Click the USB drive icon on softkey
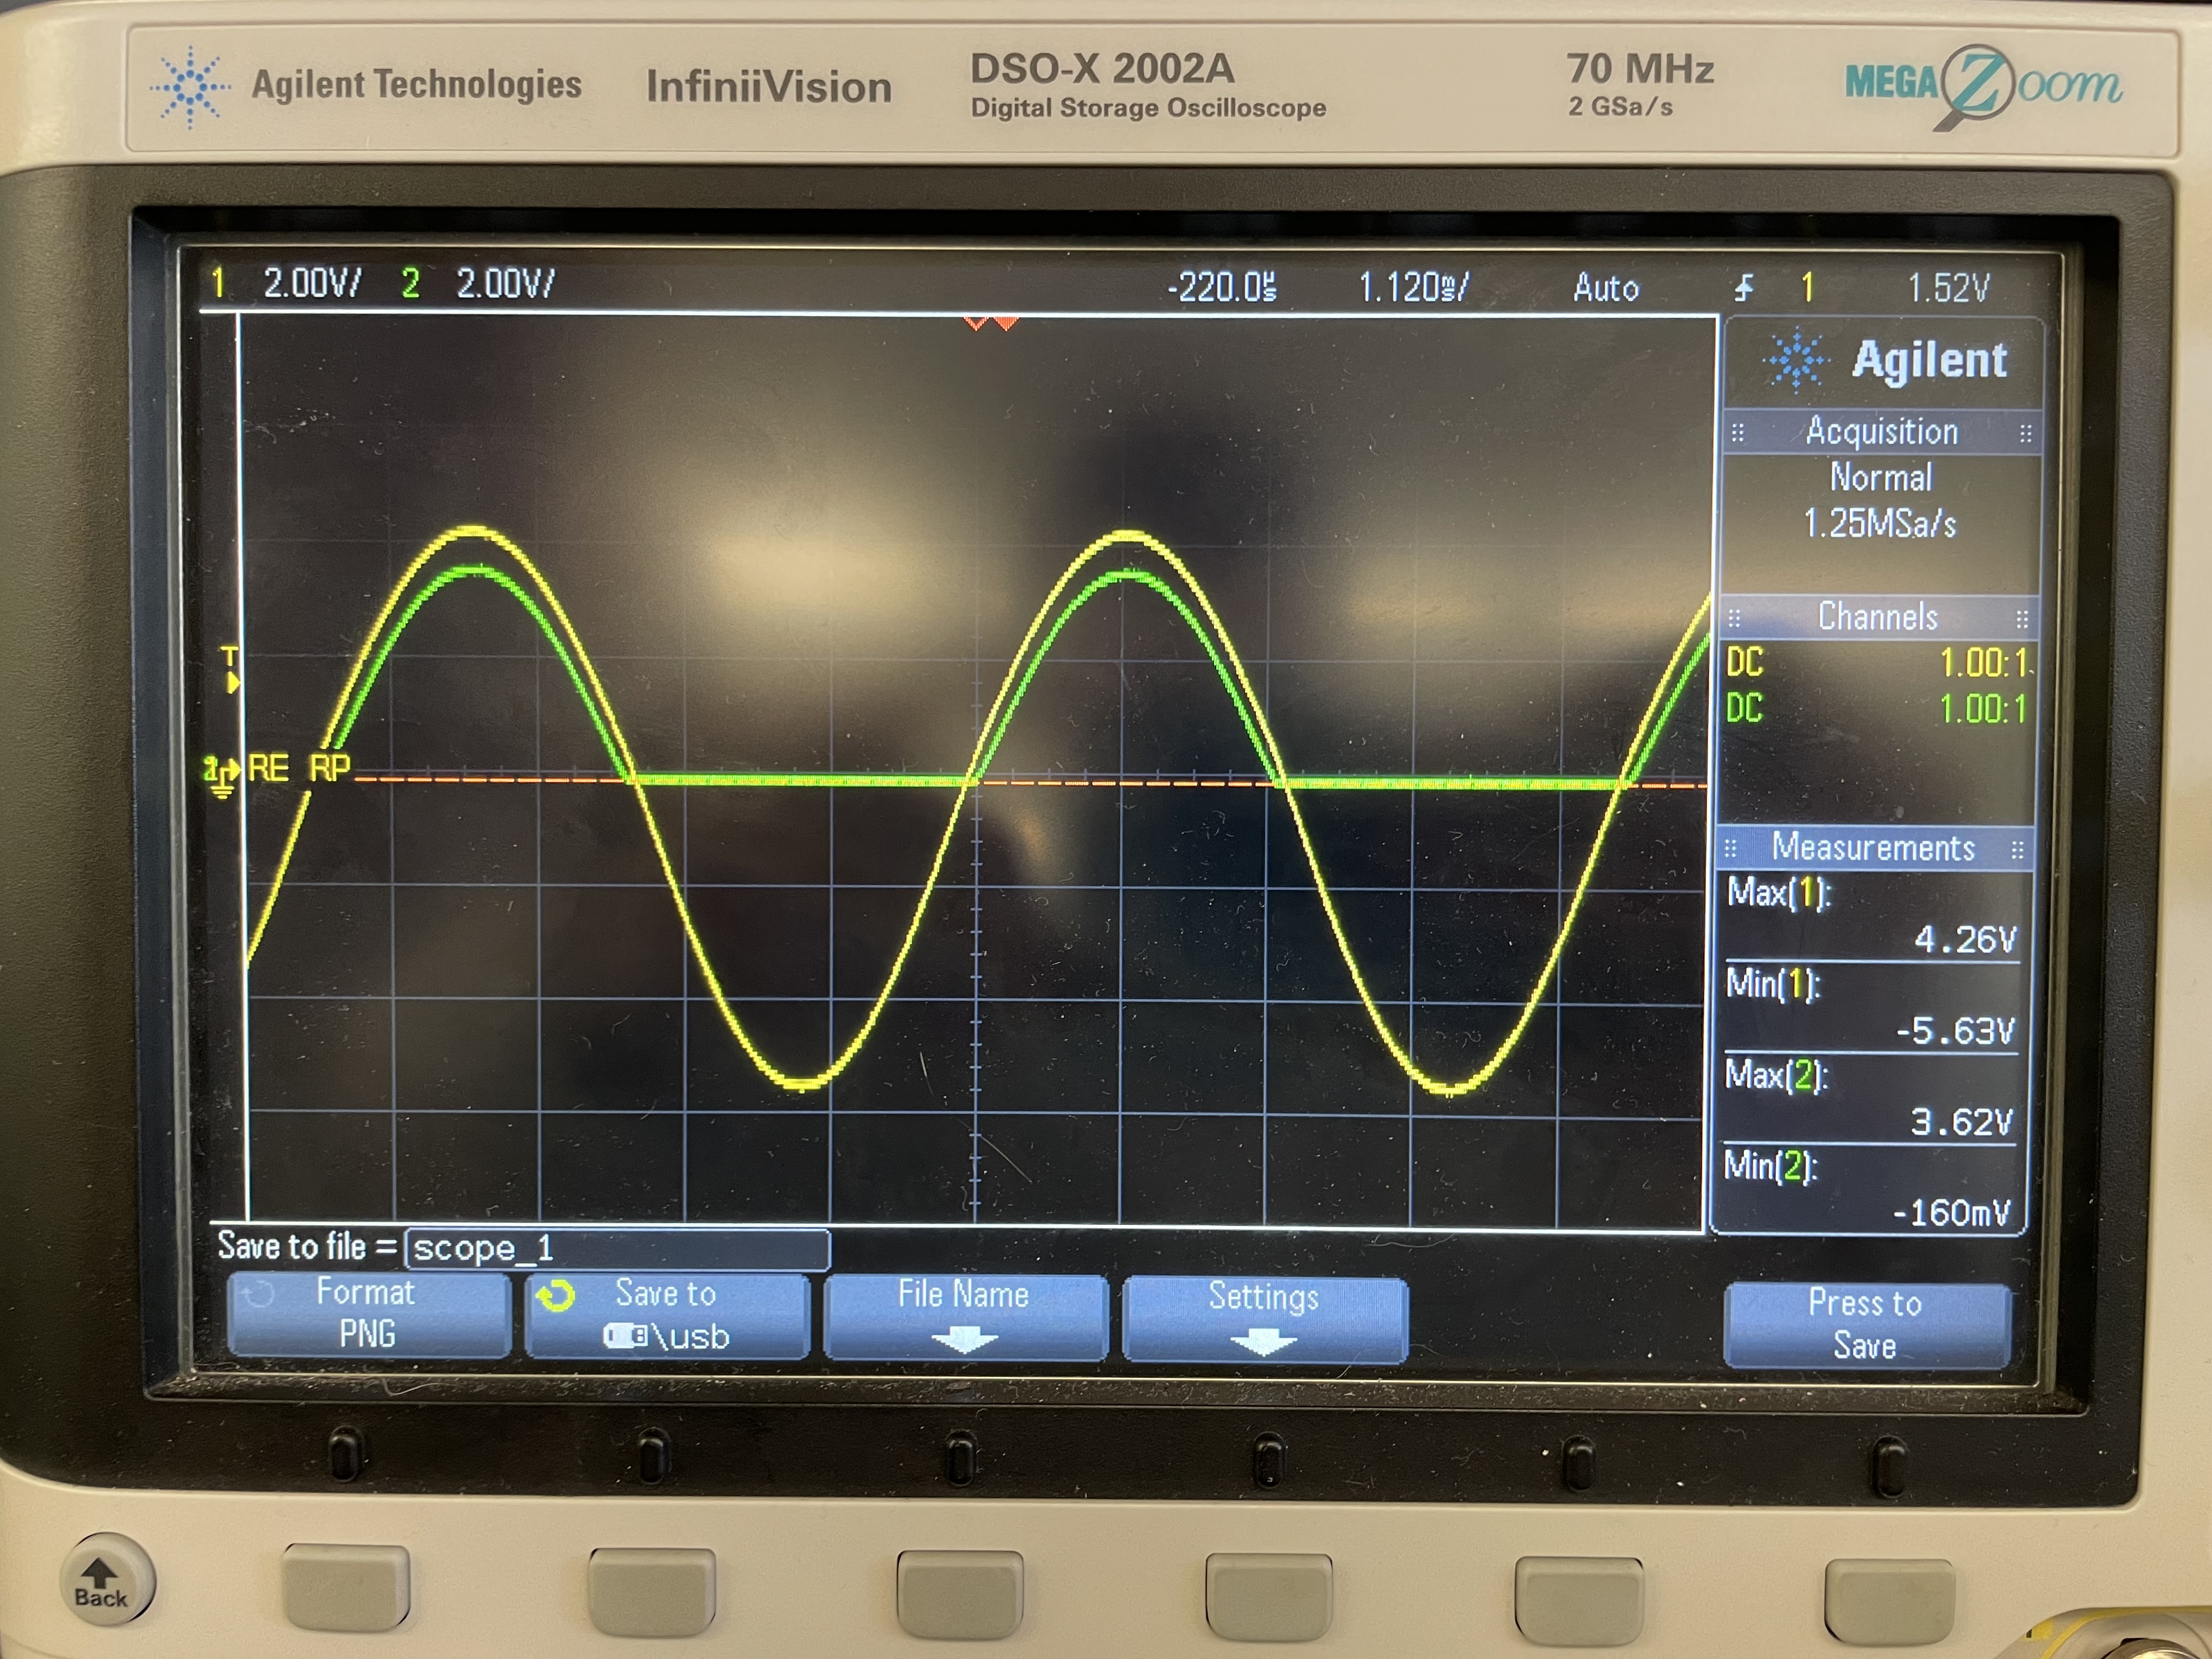Viewport: 2212px width, 1659px height. [626, 1336]
